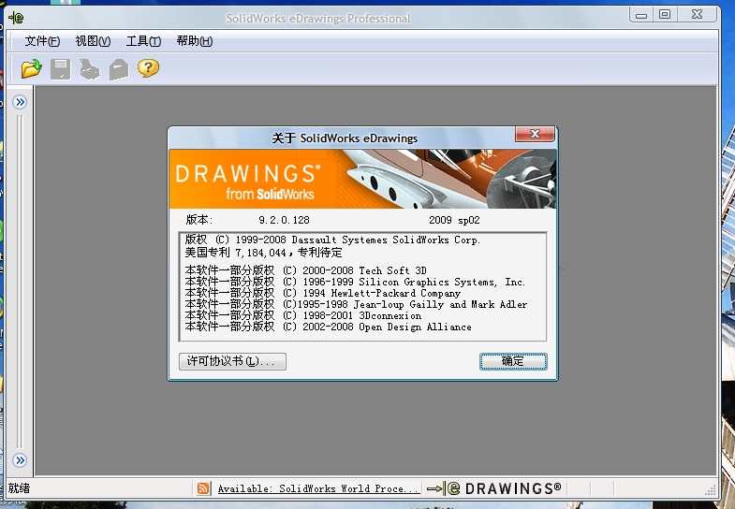This screenshot has width=735, height=509.
Task: Click the 许可协议书(L)... button
Action: (x=232, y=361)
